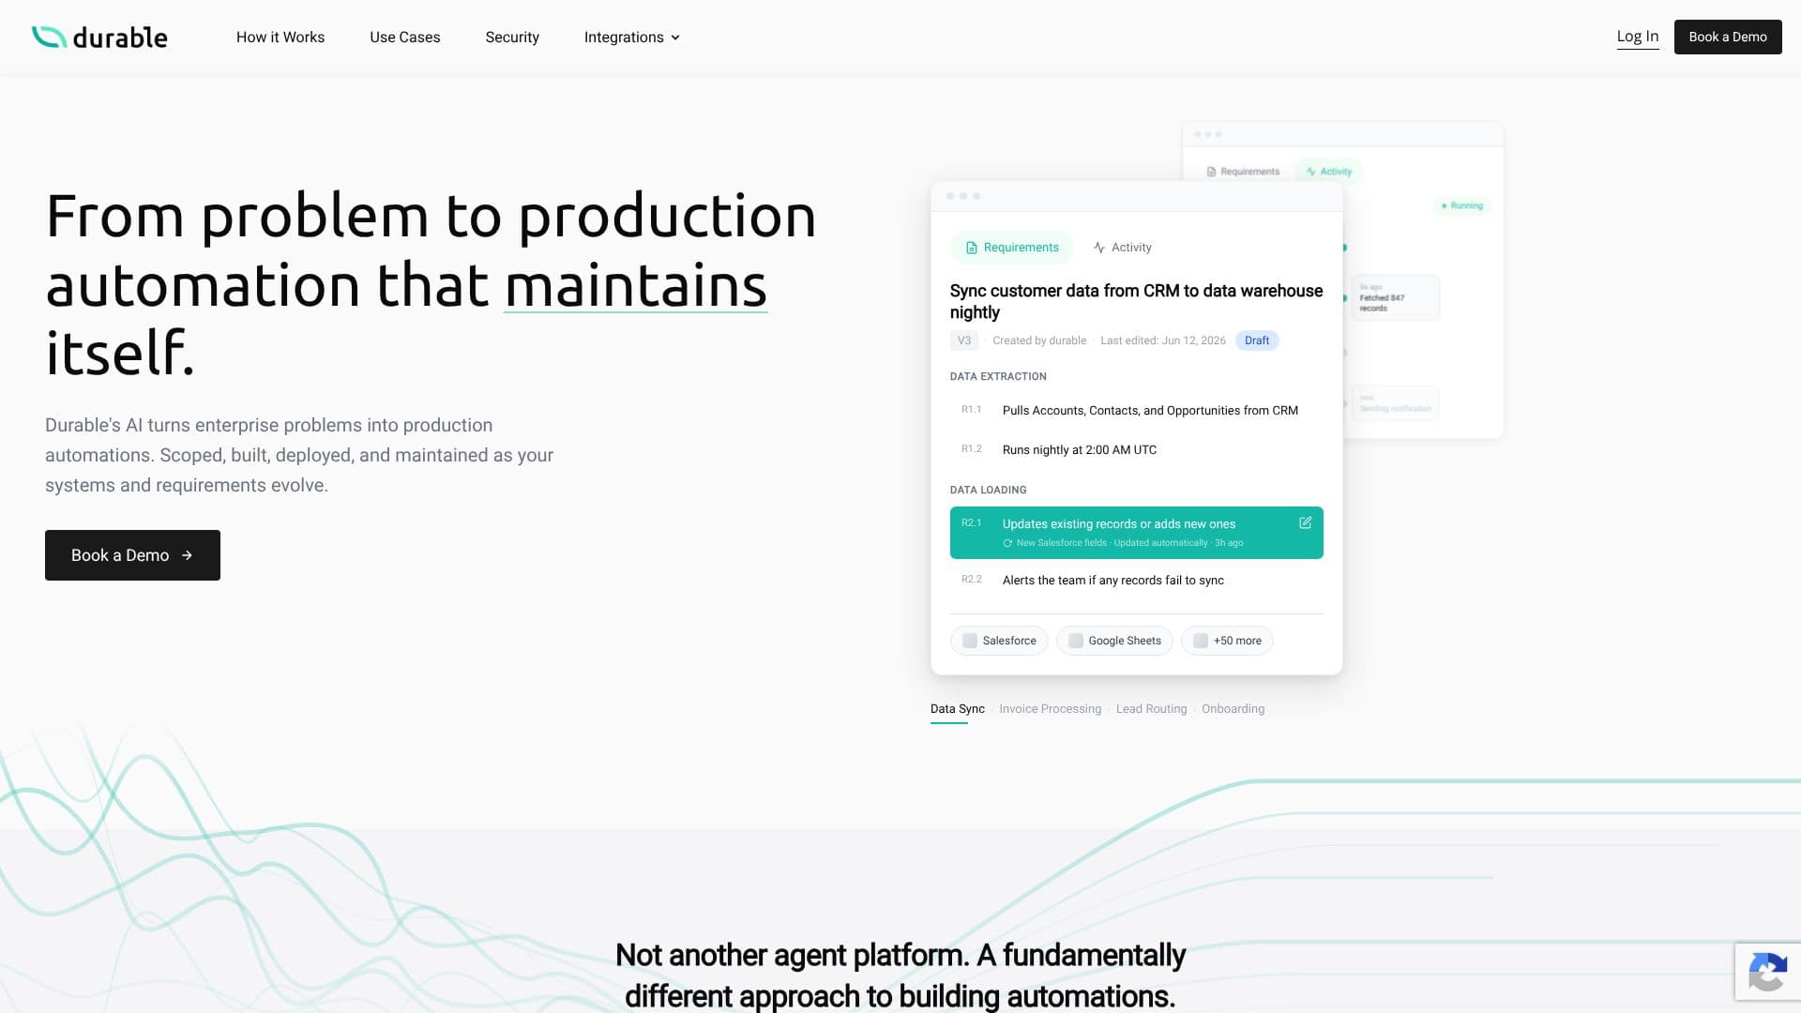Viewport: 1801px width, 1013px height.
Task: Click the header Book a Demo button
Action: pyautogui.click(x=1728, y=37)
